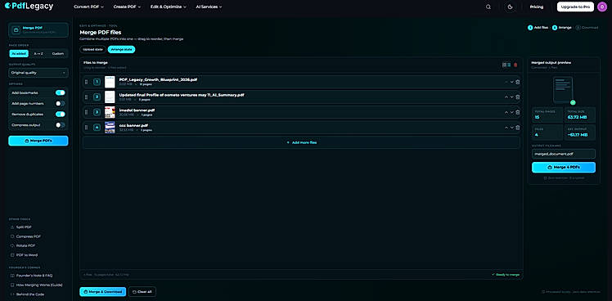Grab drag handle for PDF_Legacy_Growth_Blueprint_2026.pdf
The width and height of the screenshot is (612, 301).
pos(86,82)
